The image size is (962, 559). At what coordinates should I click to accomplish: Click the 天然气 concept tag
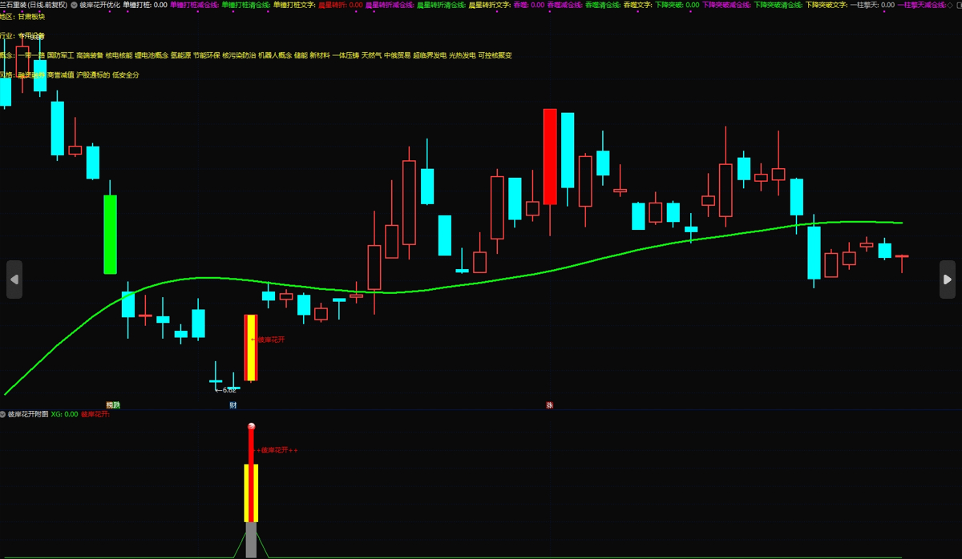(371, 55)
